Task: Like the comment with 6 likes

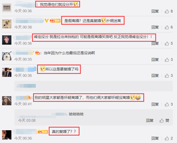Action: pyautogui.click(x=167, y=27)
